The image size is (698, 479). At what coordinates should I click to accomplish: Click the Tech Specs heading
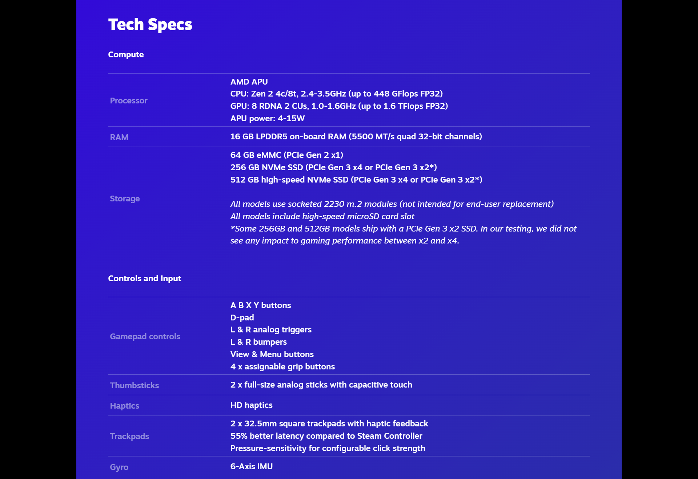pyautogui.click(x=150, y=25)
